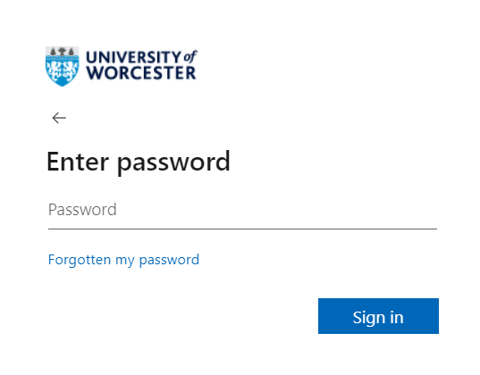Go back to the previous sign-in step
The height and width of the screenshot is (375, 480).
[x=59, y=118]
